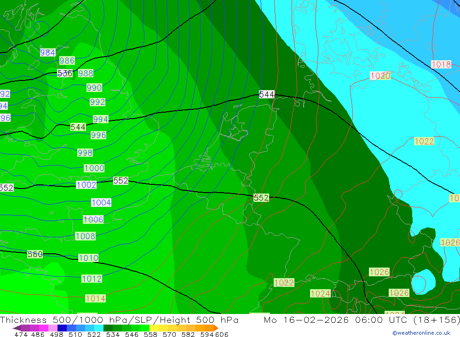Click the 1014 isobar label
460x337 pixels.
point(96,298)
